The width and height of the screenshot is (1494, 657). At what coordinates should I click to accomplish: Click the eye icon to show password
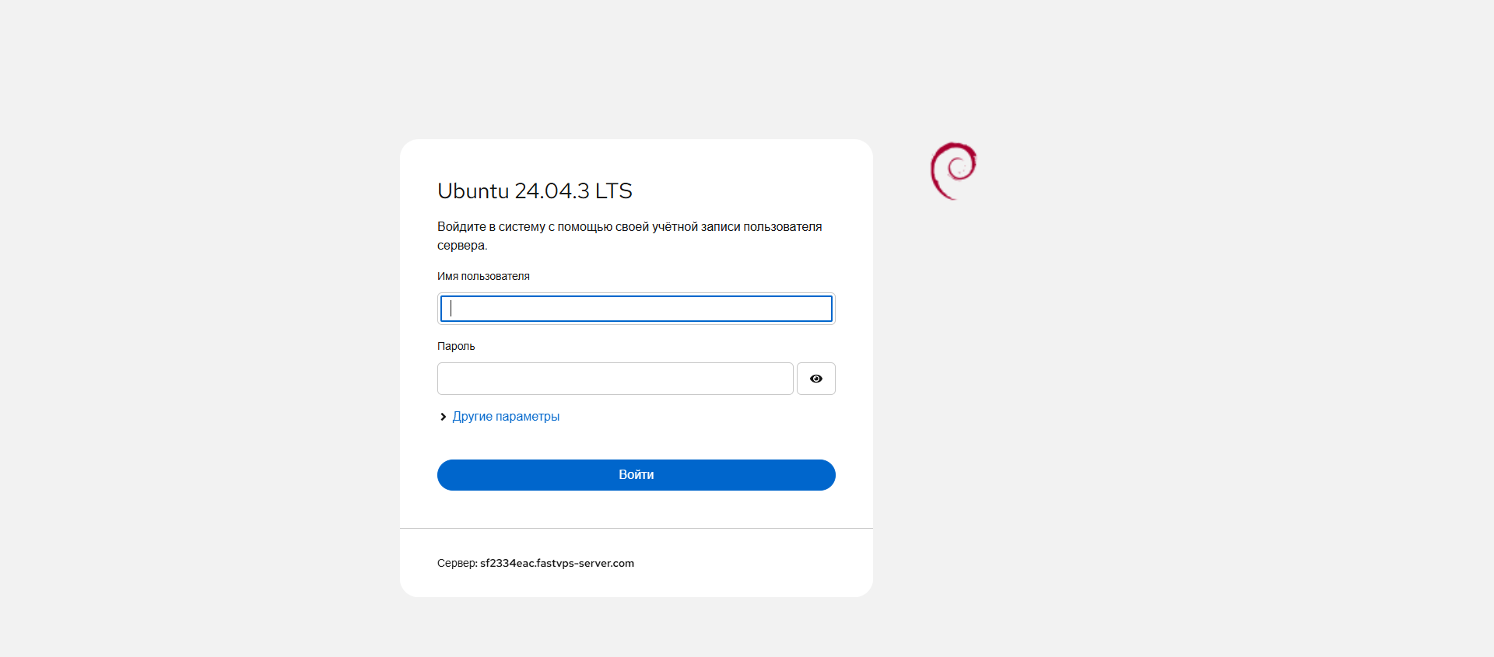tap(815, 379)
